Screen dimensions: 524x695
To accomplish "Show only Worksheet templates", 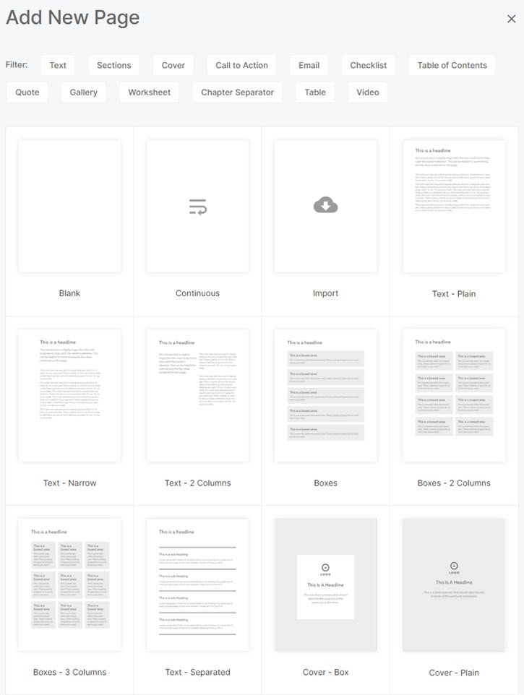I will pyautogui.click(x=149, y=92).
